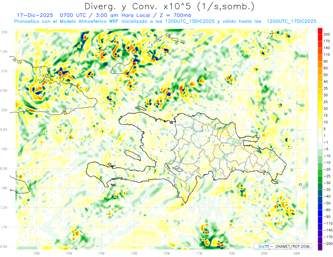The height and width of the screenshot is (257, 333).
Task: Click the '110' colorbar value
Action: point(327,55)
